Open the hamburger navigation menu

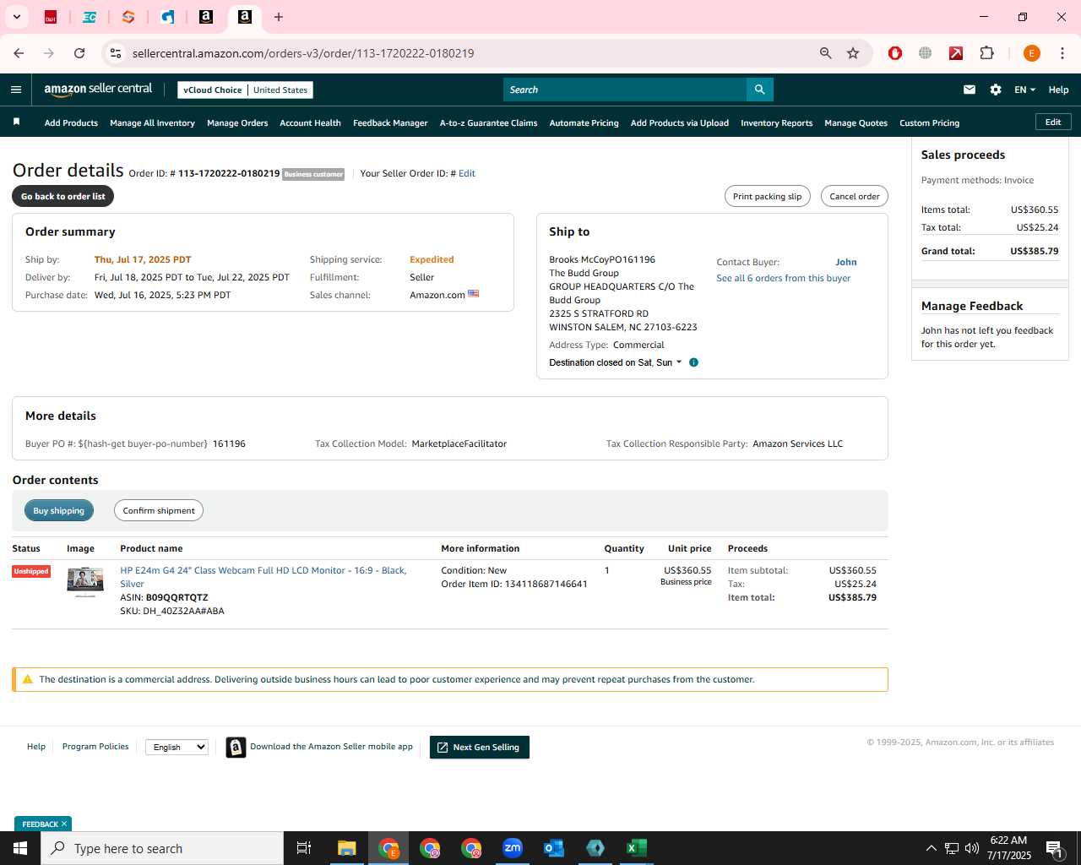pos(16,90)
